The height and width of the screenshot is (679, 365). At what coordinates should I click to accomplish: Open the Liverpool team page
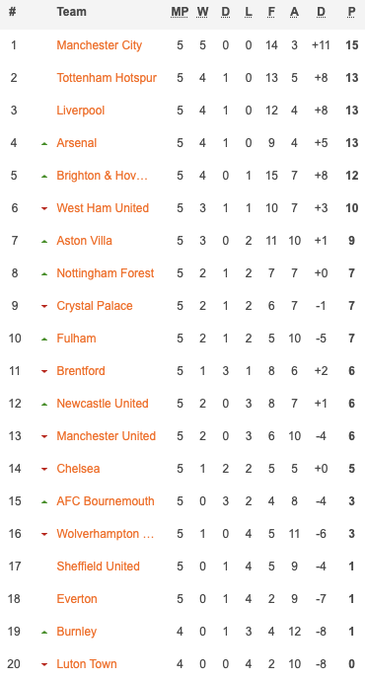81,111
